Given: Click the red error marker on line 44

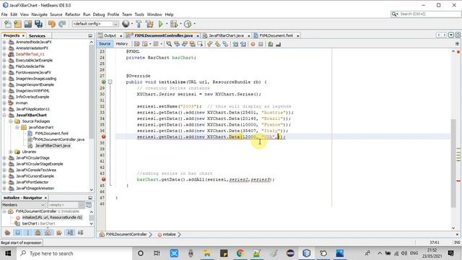Looking at the screenshot, I should [103, 179].
